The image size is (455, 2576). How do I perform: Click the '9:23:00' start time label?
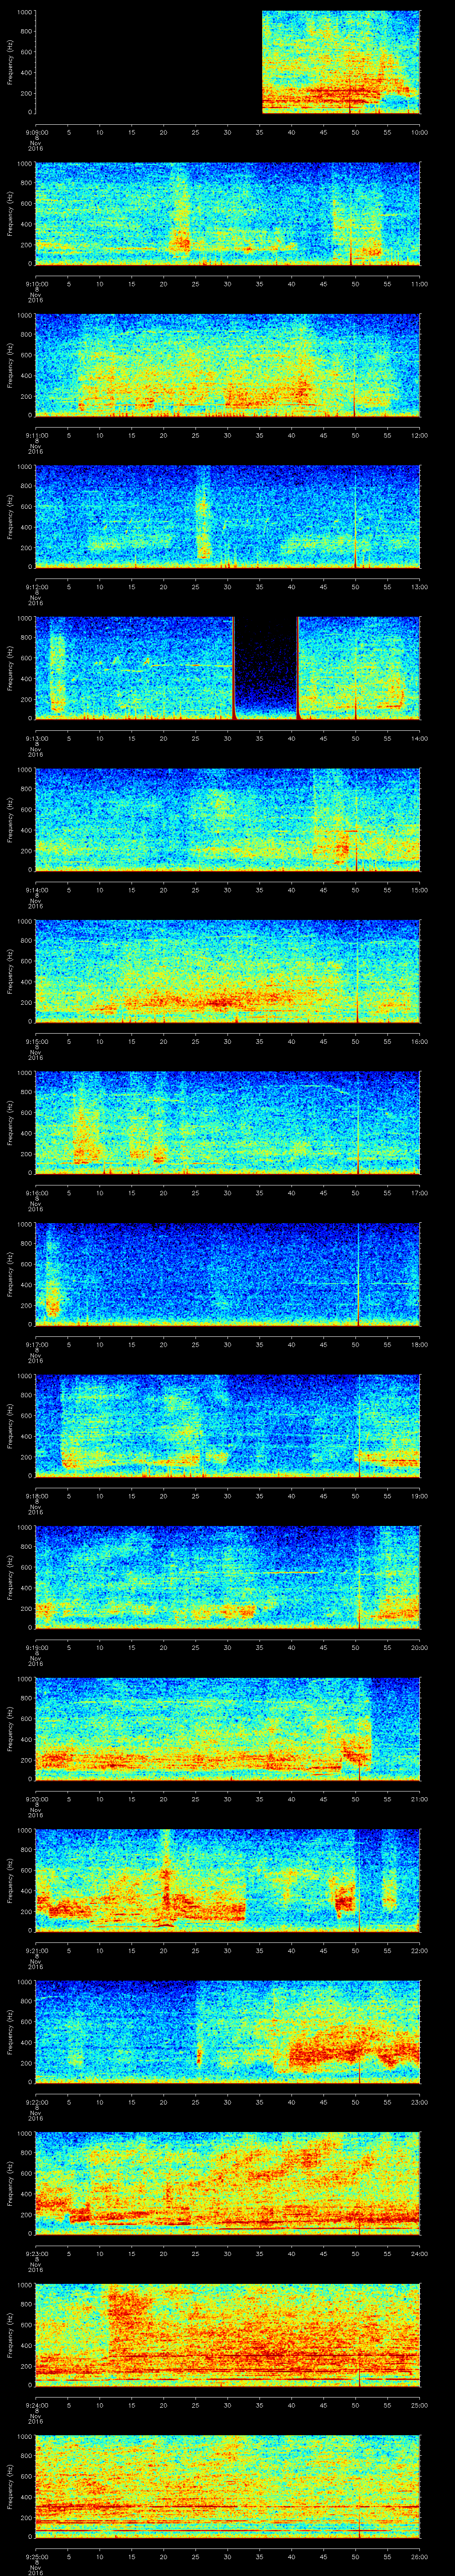36,2253
